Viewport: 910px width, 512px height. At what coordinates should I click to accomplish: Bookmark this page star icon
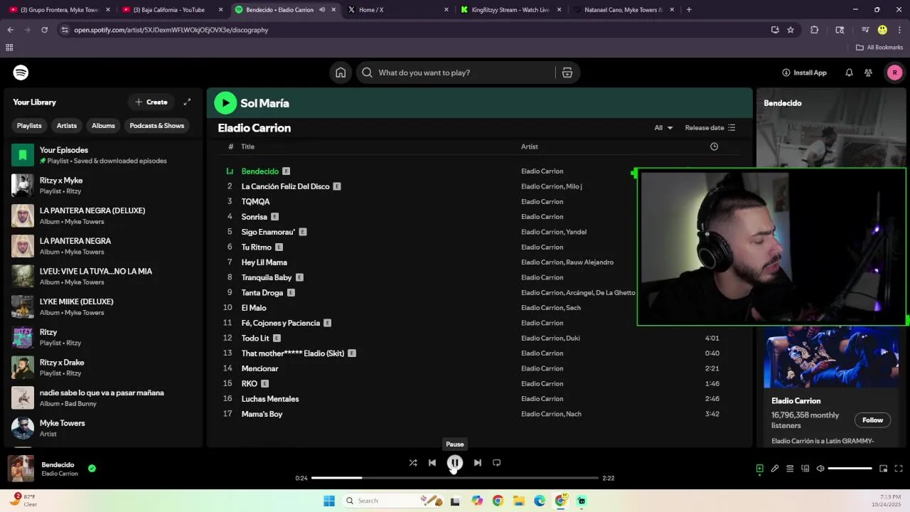point(791,30)
